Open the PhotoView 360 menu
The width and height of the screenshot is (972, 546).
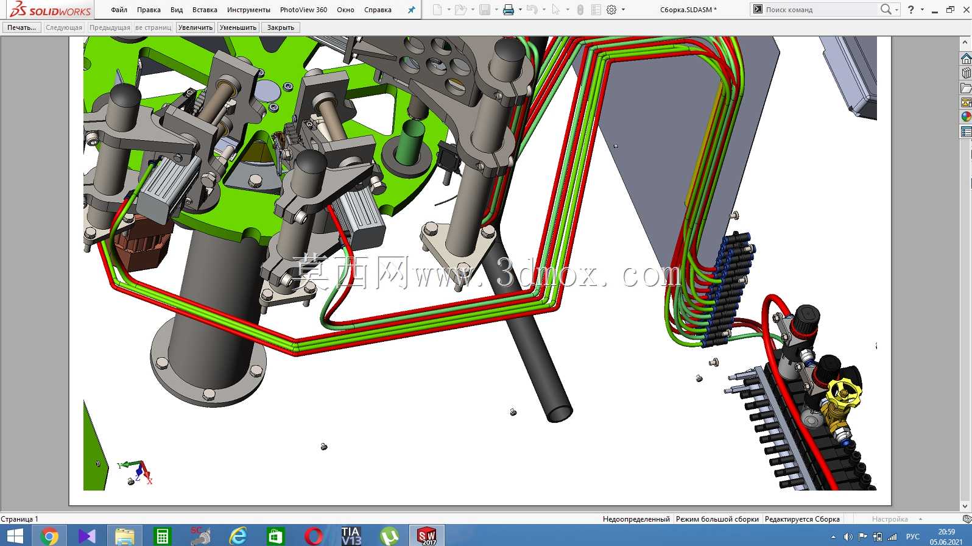point(303,10)
